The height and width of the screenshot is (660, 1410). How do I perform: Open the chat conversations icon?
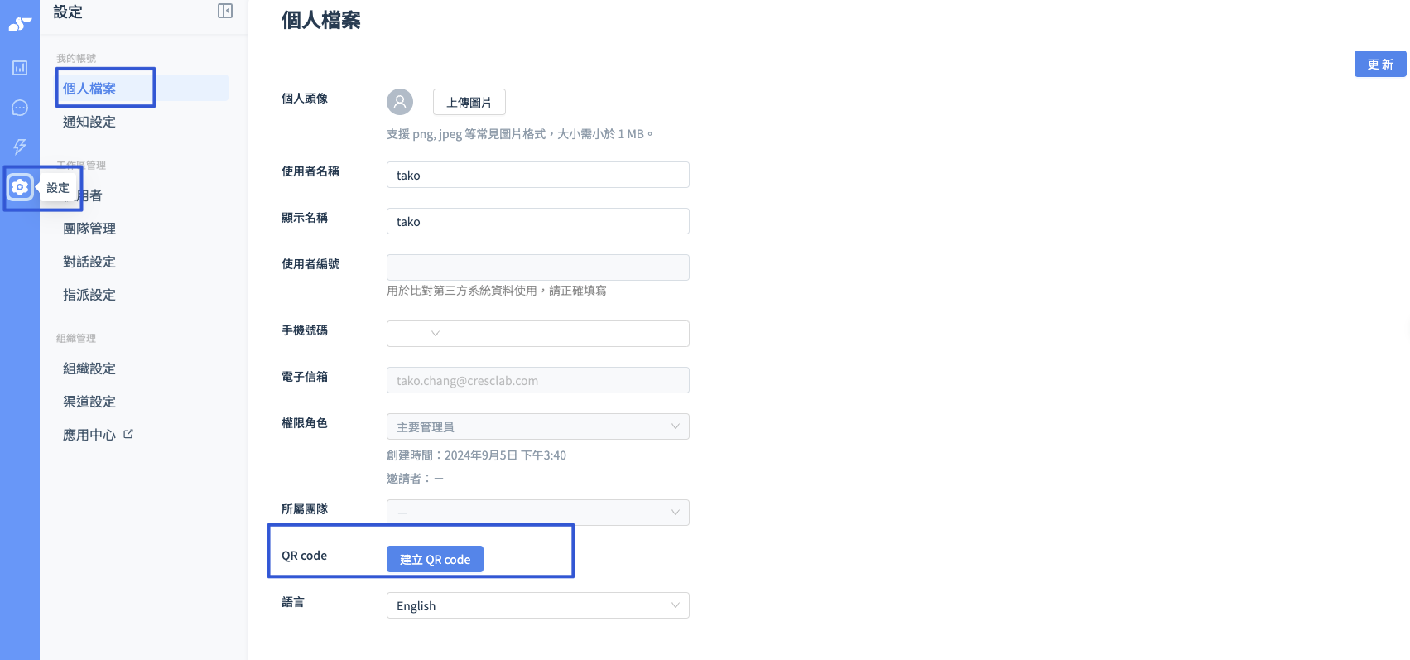[20, 108]
